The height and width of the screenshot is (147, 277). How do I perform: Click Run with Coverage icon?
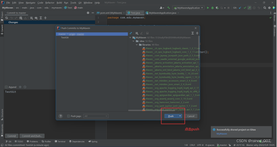(217, 8)
